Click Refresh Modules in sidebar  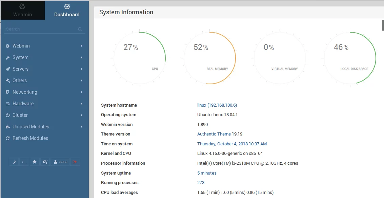30,138
